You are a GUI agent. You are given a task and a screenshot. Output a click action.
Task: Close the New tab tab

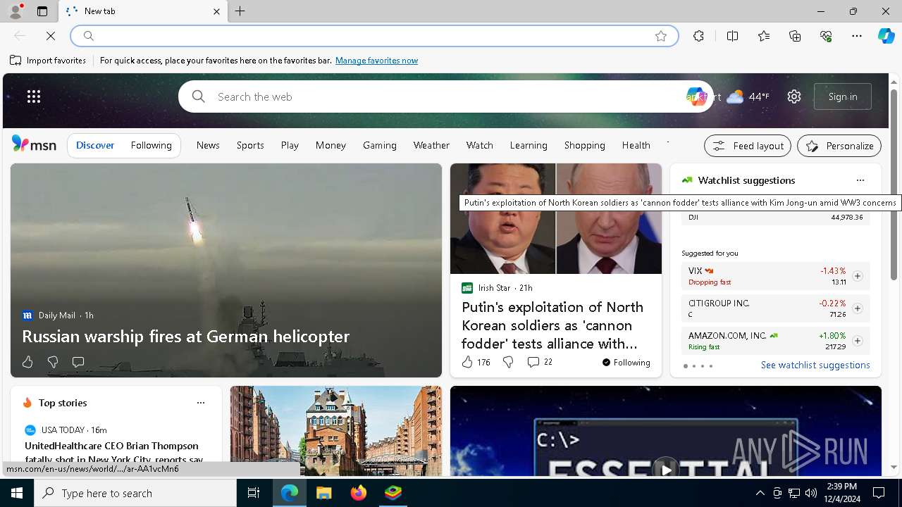[216, 11]
